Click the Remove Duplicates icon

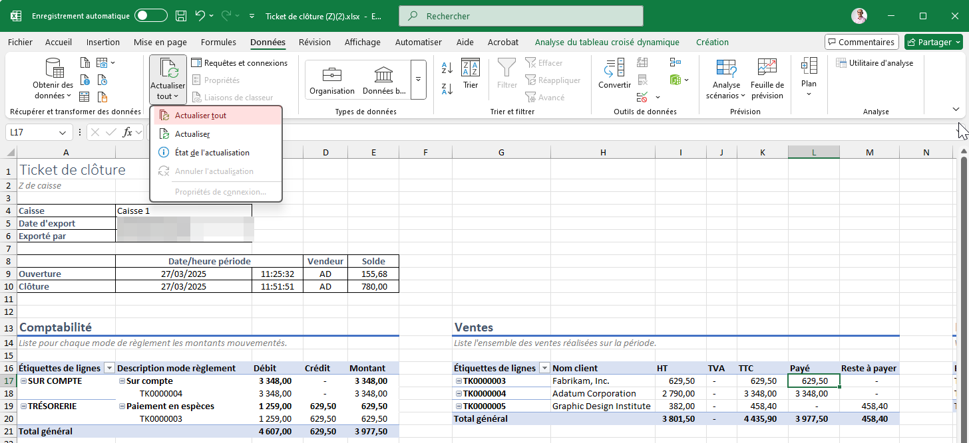(642, 80)
